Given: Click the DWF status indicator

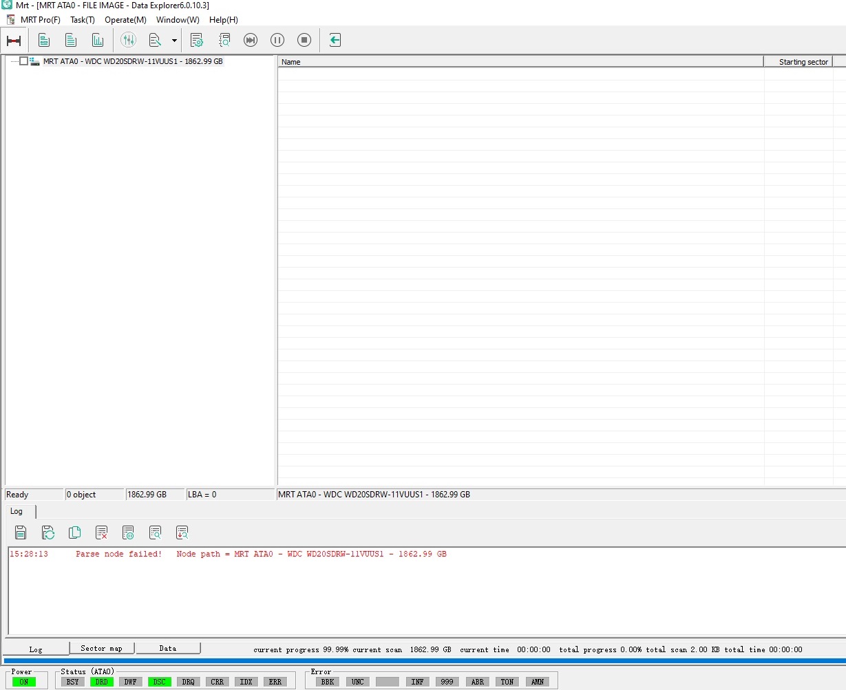Looking at the screenshot, I should (x=131, y=682).
